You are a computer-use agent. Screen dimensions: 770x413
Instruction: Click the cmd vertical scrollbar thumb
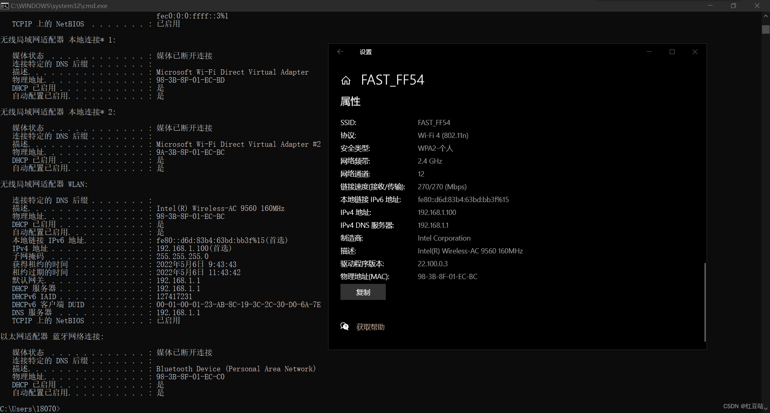coord(766,30)
